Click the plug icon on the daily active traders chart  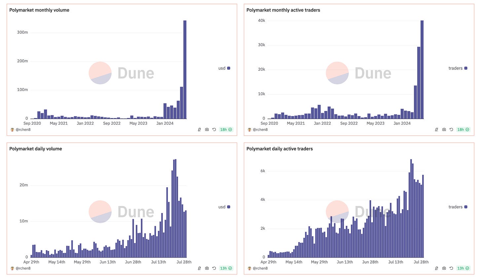437,268
